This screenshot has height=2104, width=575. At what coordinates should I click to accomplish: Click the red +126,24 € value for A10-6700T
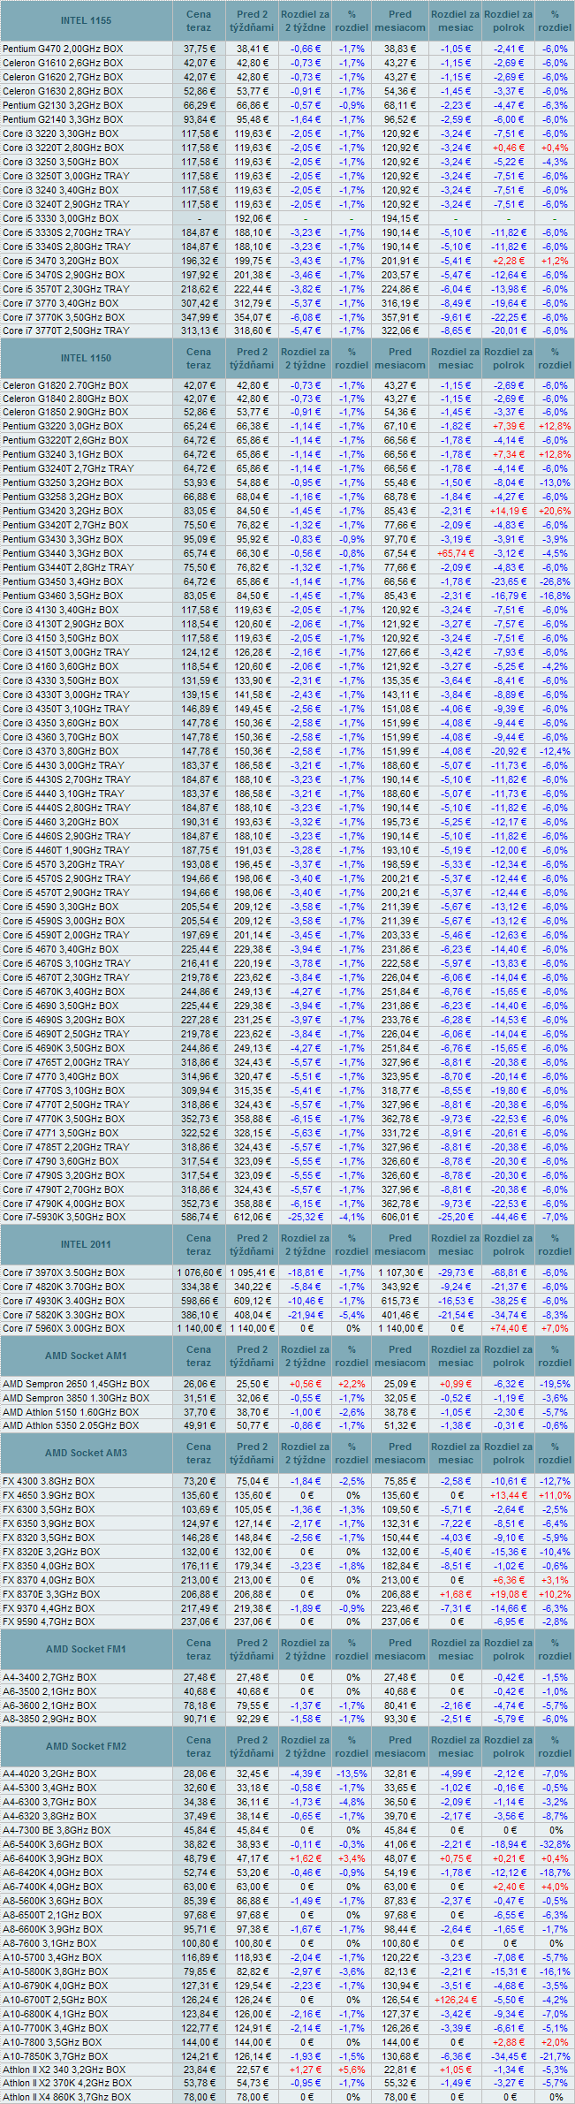point(456,2000)
